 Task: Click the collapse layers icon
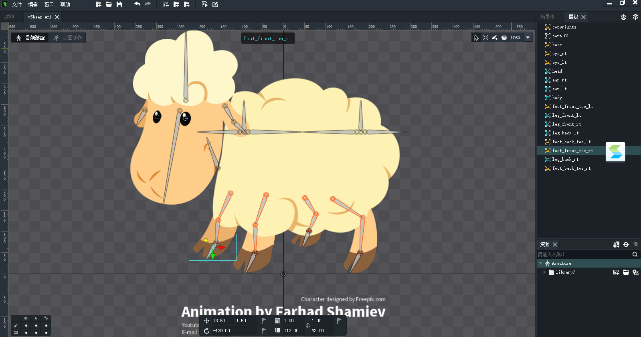click(635, 17)
